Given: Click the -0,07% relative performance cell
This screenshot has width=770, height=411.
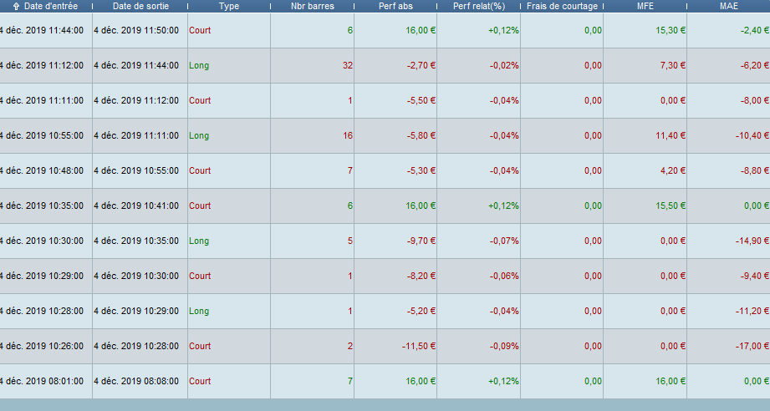Looking at the screenshot, I should 504,241.
